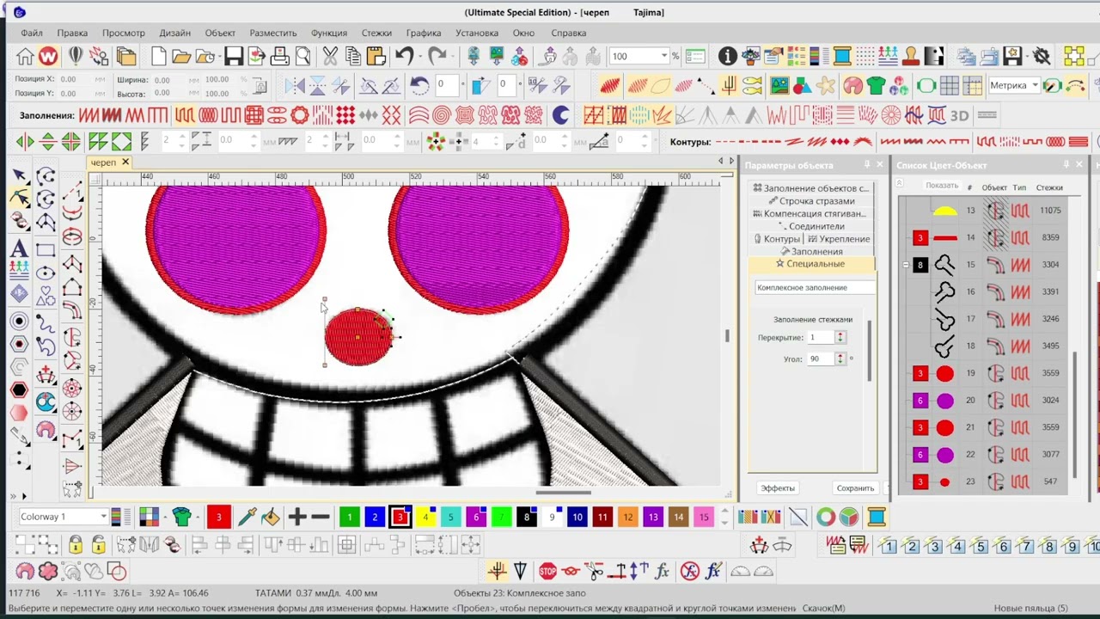
Task: Adjust the Угол value with the stepper
Action: (840, 359)
